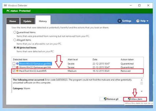Image resolution: width=156 pixels, height=111 pixels.
Task: Select the All detected items radio button
Action: tap(15, 47)
